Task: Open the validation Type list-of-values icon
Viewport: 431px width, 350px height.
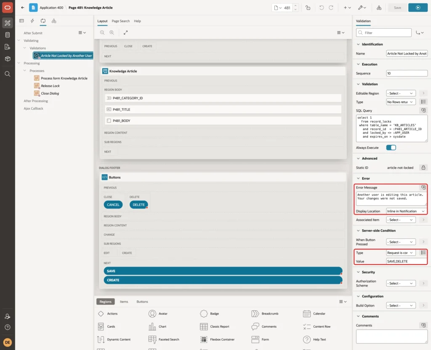Action: click(x=423, y=102)
